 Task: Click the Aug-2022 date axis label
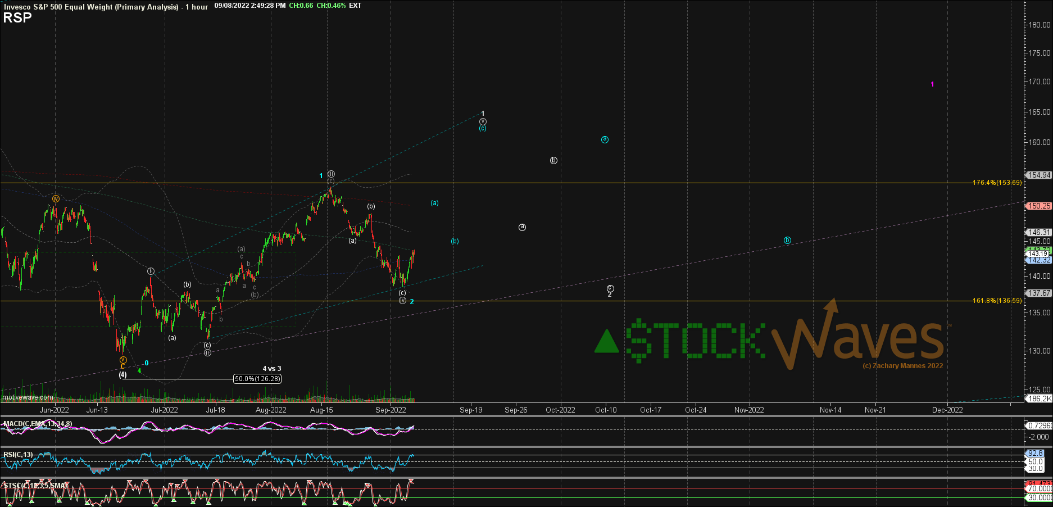tap(271, 410)
